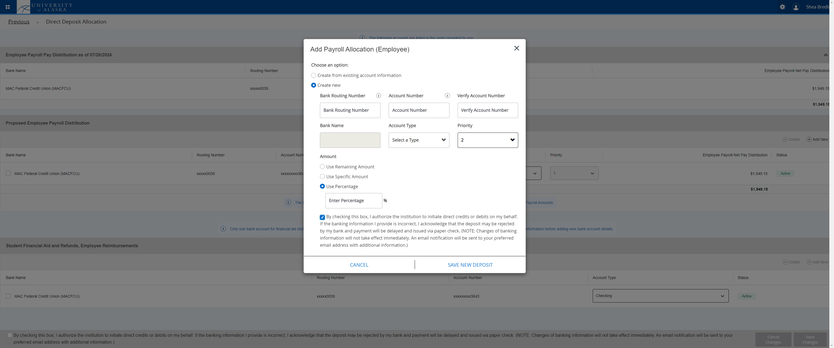Open partially hidden dropdown left of Priority 1

pyautogui.click(x=533, y=173)
